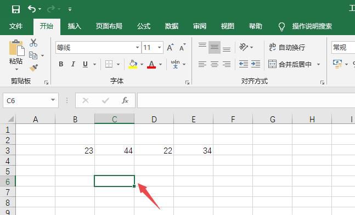The image size is (355, 215).
Task: Open the 视图 tab
Action: [228, 26]
